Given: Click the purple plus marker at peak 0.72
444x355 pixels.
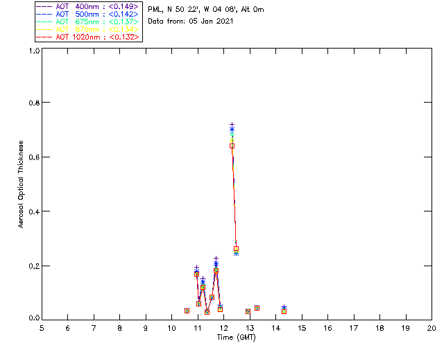Looking at the screenshot, I should pos(232,125).
